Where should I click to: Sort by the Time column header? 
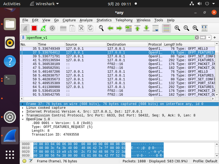pyautogui.click(x=51, y=44)
